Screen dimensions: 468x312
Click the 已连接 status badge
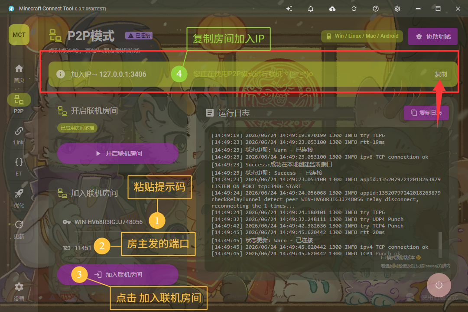139,36
